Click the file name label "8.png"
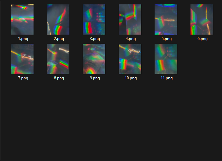This screenshot has height=161, width=222. (59, 78)
